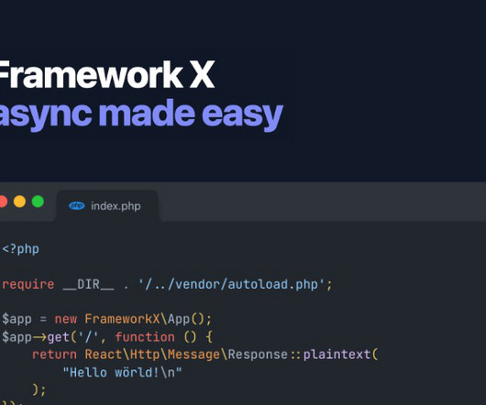Click the "Hello wörld!\n" string
Viewport: 486px width, 405px height.
[x=122, y=373]
